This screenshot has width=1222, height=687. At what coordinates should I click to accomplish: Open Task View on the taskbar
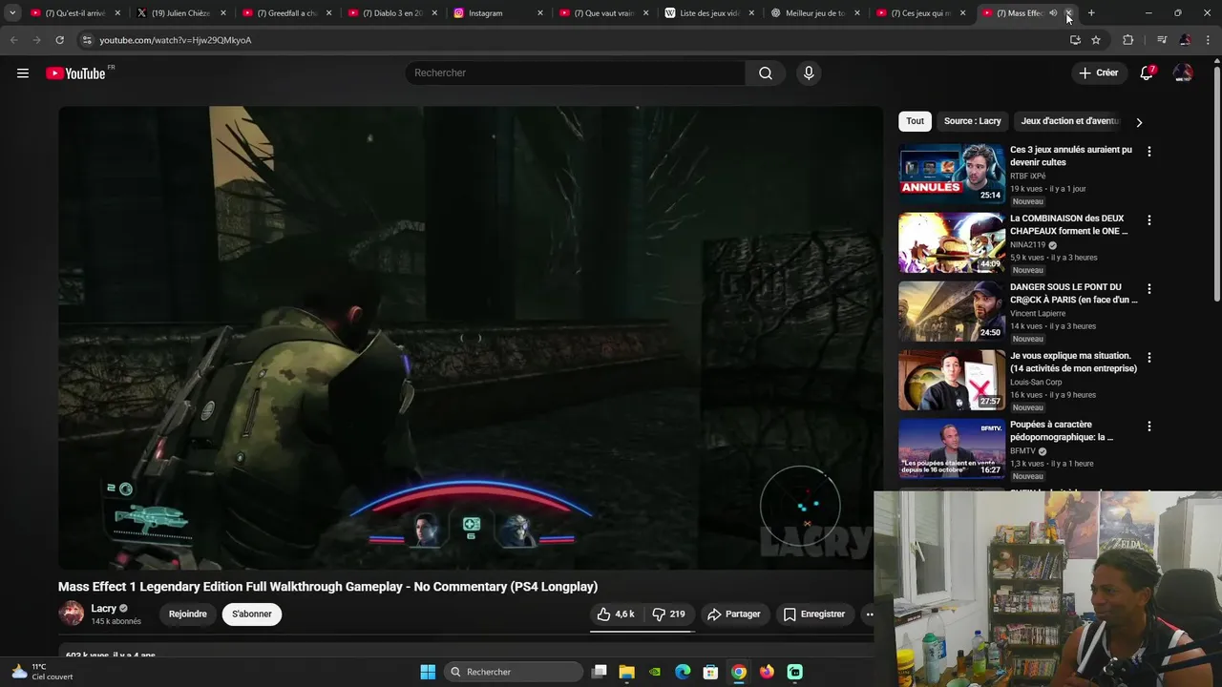[x=600, y=672]
